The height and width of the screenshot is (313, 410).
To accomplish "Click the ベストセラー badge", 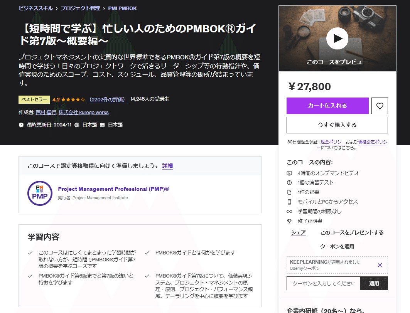I will coord(34,99).
